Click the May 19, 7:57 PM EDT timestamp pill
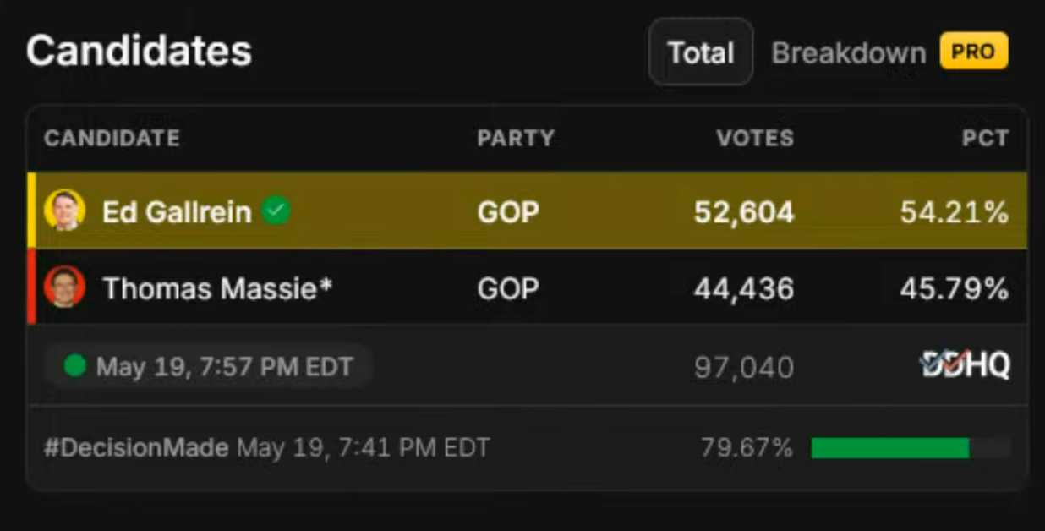This screenshot has width=1045, height=531. (x=209, y=366)
